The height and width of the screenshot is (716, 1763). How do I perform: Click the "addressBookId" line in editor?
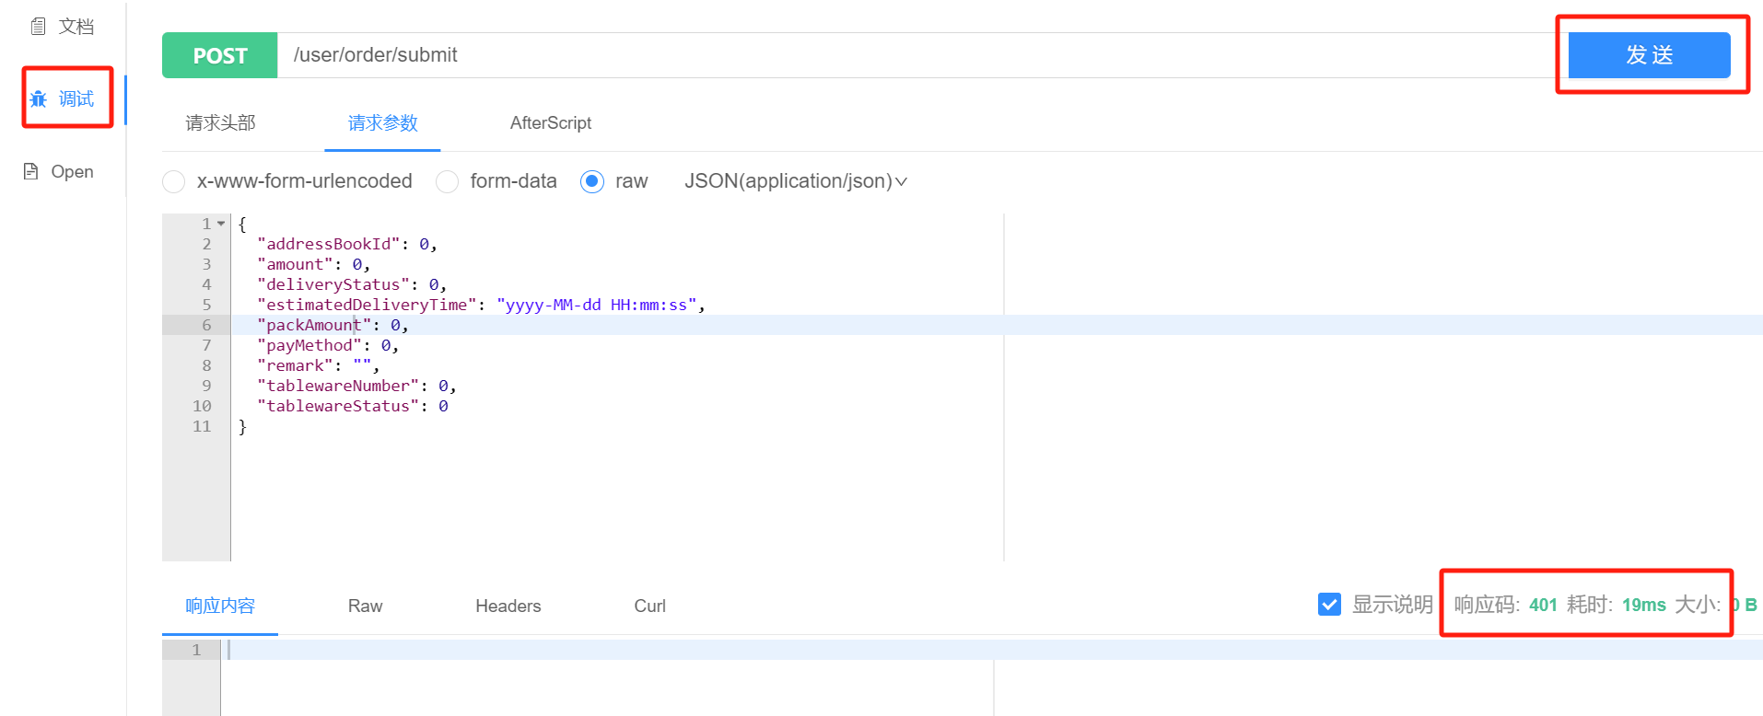pyautogui.click(x=347, y=244)
